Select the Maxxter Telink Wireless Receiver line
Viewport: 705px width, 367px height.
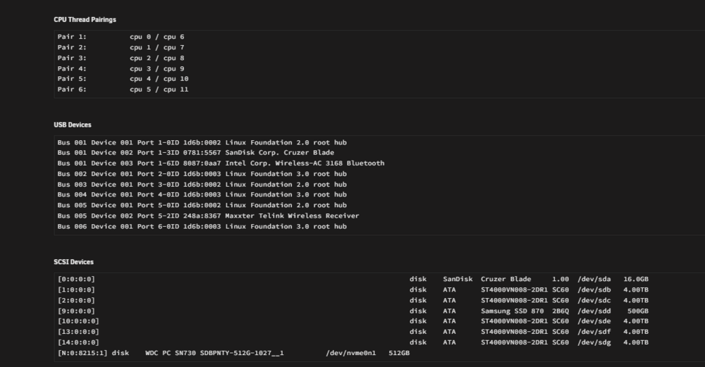click(x=208, y=216)
